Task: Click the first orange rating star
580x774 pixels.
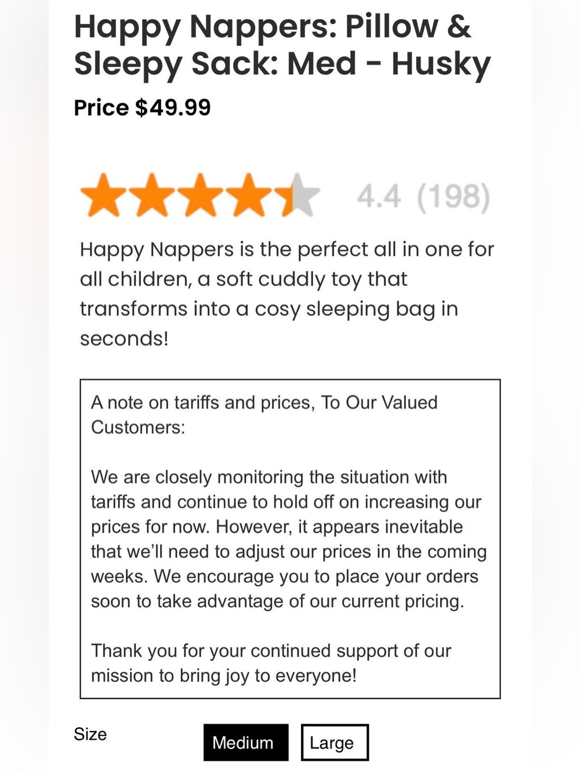Action: 103,195
